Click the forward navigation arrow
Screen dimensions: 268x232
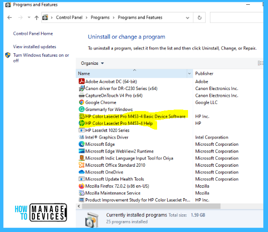point(20,18)
